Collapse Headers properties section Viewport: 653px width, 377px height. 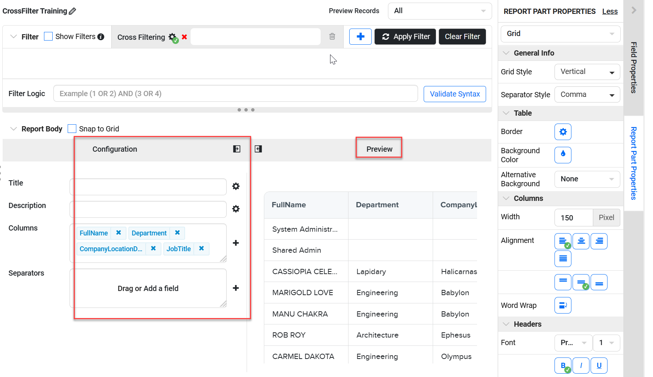click(x=506, y=324)
